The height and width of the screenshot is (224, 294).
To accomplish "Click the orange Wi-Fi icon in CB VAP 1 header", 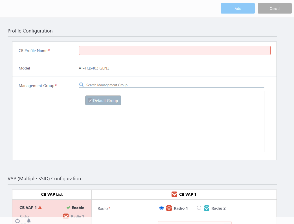I will point(174,194).
